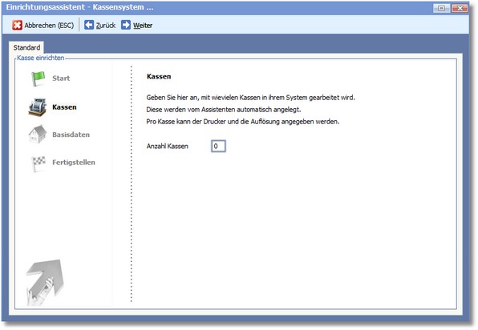Image resolution: width=478 pixels, height=330 pixels.
Task: Select the Kassen step label
Action: click(64, 107)
